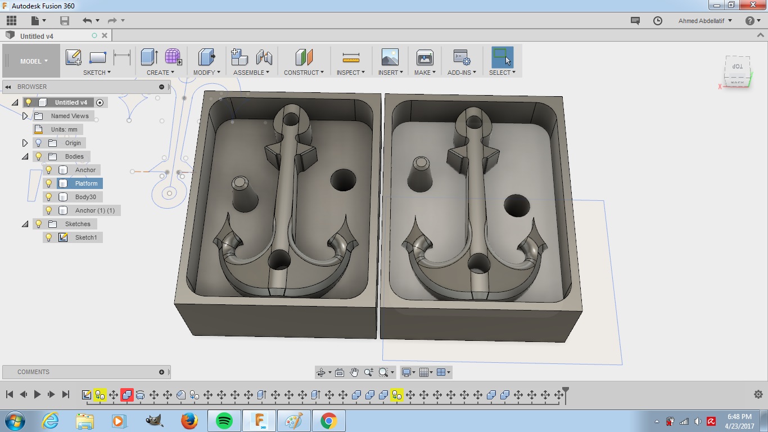Image resolution: width=768 pixels, height=432 pixels.
Task: Toggle visibility bulb of Platform body
Action: pos(49,183)
